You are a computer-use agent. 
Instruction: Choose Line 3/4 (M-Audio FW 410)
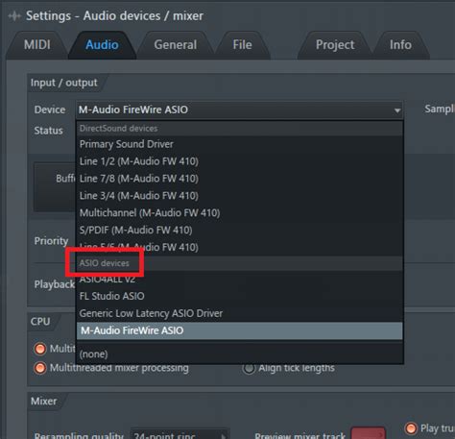239,196
